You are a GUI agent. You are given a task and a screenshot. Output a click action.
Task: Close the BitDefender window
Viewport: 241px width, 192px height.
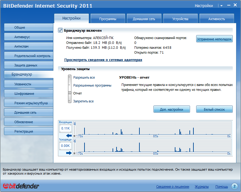point(235,5)
